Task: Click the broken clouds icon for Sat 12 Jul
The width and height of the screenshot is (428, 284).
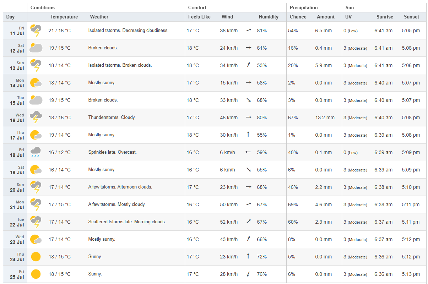Action: [36, 48]
